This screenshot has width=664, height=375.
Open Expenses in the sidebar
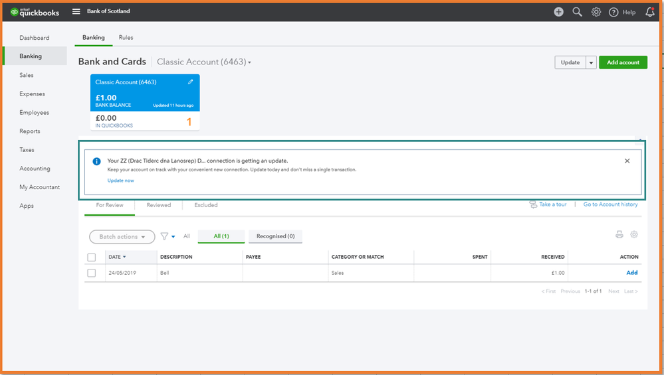pos(32,94)
